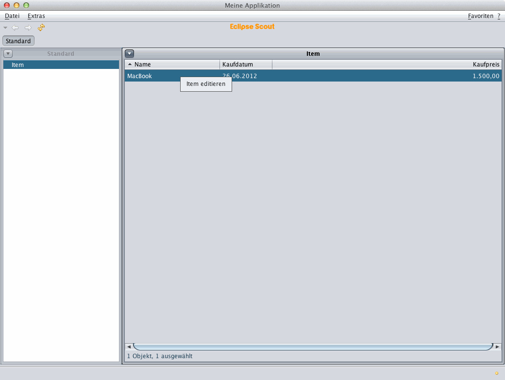Click the yellow minimize window button
This screenshot has width=505, height=380.
click(x=17, y=5)
